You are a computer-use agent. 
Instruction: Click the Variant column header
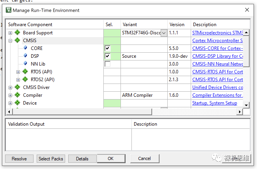click(144, 25)
